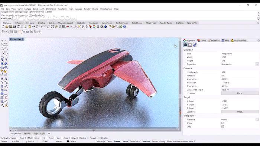The height and width of the screenshot is (146, 260).
Task: Switch to the Layers panel tab
Action: pyautogui.click(x=202, y=40)
